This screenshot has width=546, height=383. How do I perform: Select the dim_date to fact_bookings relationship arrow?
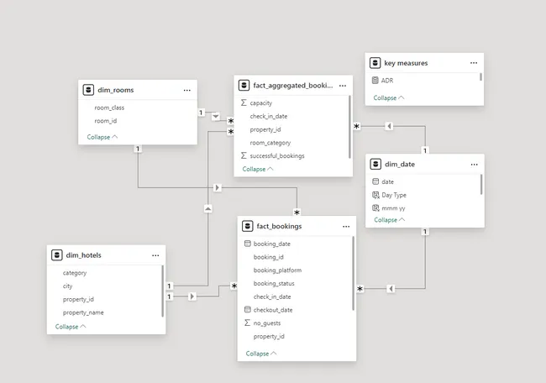(x=391, y=289)
